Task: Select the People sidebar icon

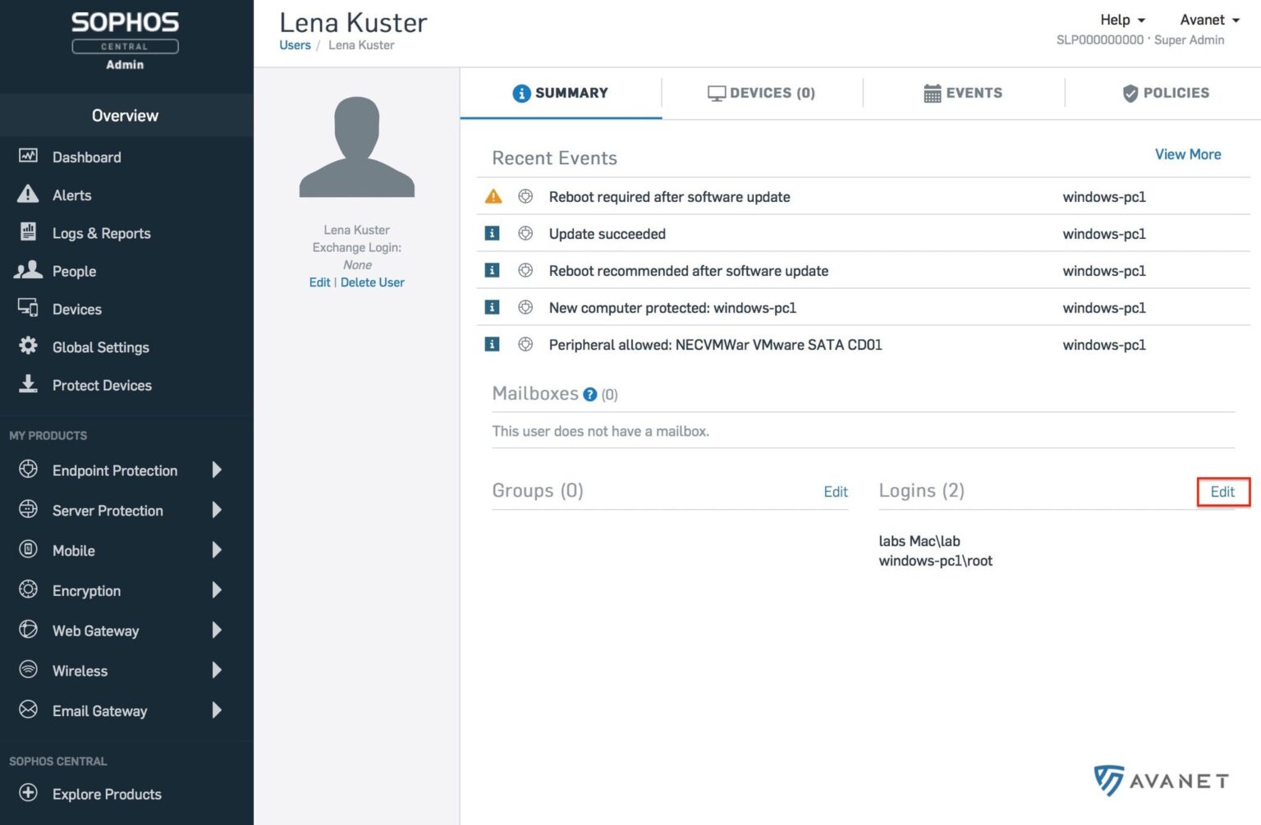Action: (x=27, y=271)
